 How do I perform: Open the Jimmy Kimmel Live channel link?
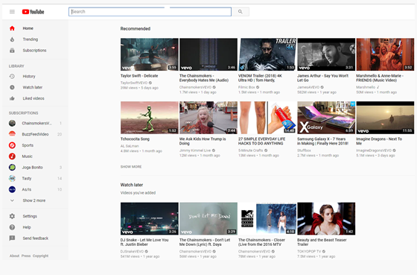click(195, 151)
